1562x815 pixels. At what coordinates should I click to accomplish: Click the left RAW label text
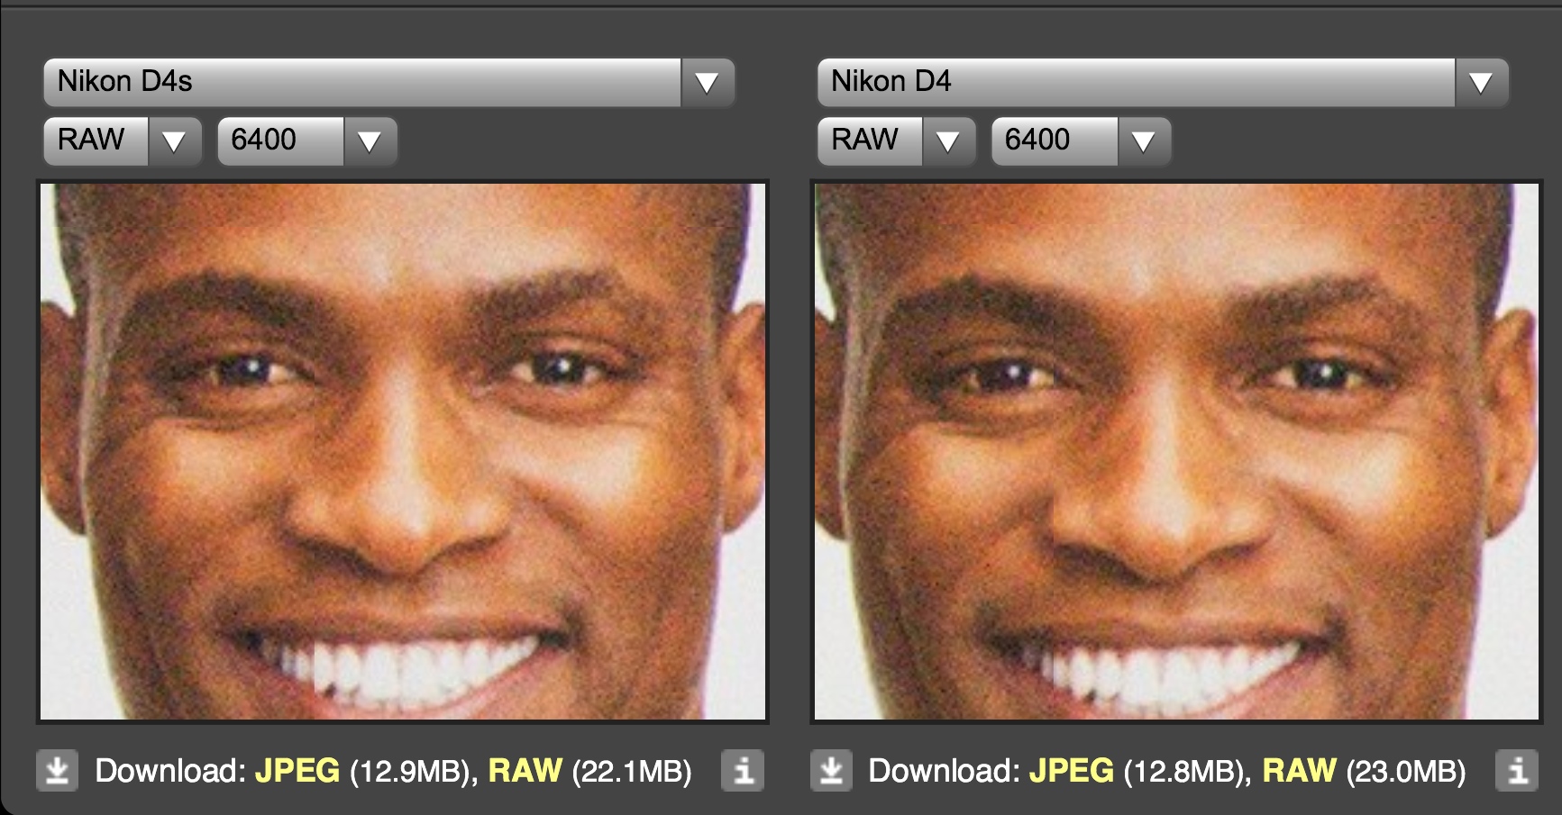pyautogui.click(x=91, y=140)
